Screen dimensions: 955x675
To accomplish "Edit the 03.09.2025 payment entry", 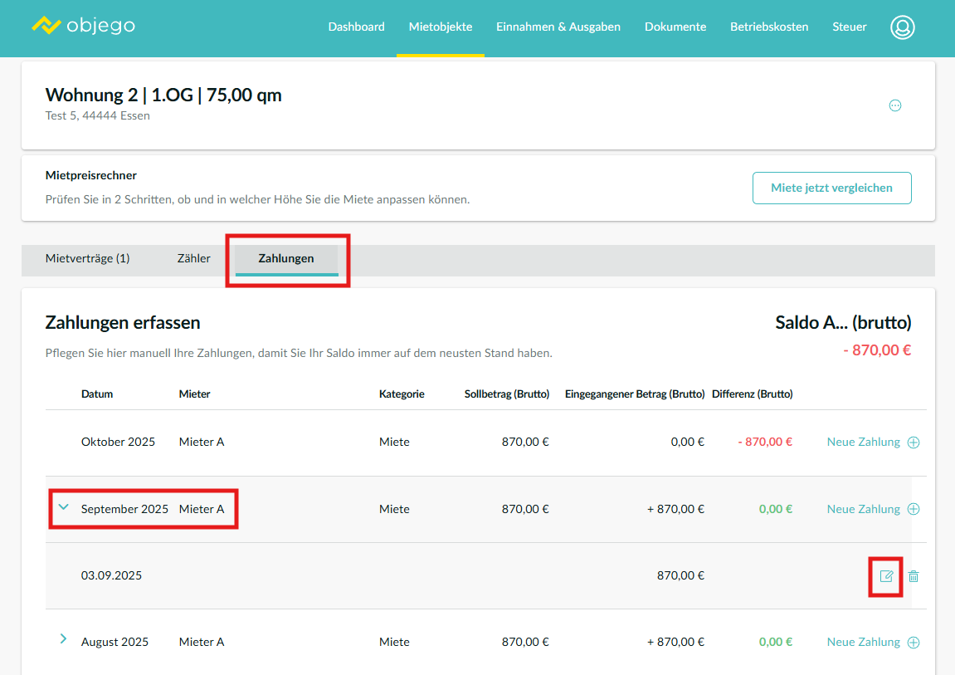I will (886, 576).
